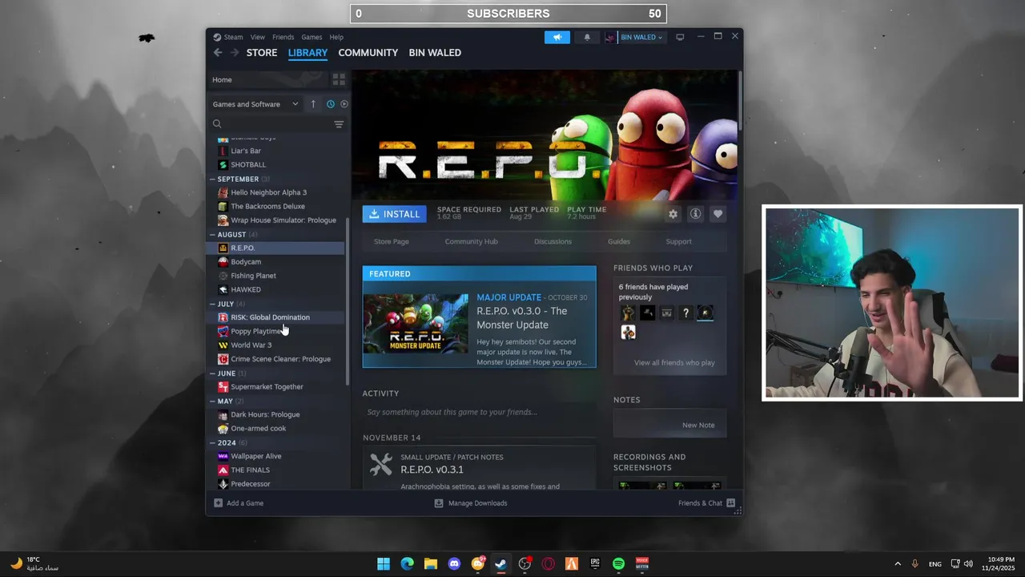Open Spotify from the taskbar
Screen dimensions: 1025x577
click(x=618, y=564)
